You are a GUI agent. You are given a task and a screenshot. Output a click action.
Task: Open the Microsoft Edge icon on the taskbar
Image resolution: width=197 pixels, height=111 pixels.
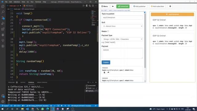pyautogui.click(x=48, y=109)
